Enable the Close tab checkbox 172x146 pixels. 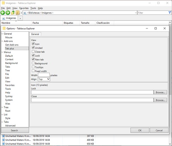point(33,51)
